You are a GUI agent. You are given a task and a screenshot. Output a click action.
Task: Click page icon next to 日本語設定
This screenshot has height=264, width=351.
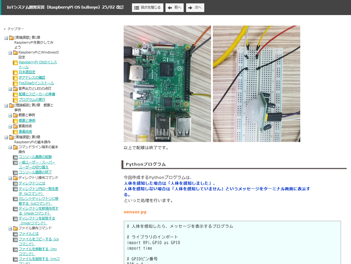(15, 73)
